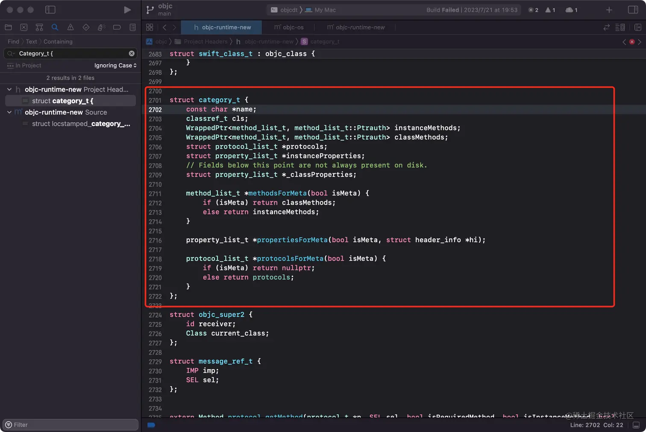Collapse the objc-runtime-new Project Headers group
Screen dimensions: 646x432
pos(9,89)
